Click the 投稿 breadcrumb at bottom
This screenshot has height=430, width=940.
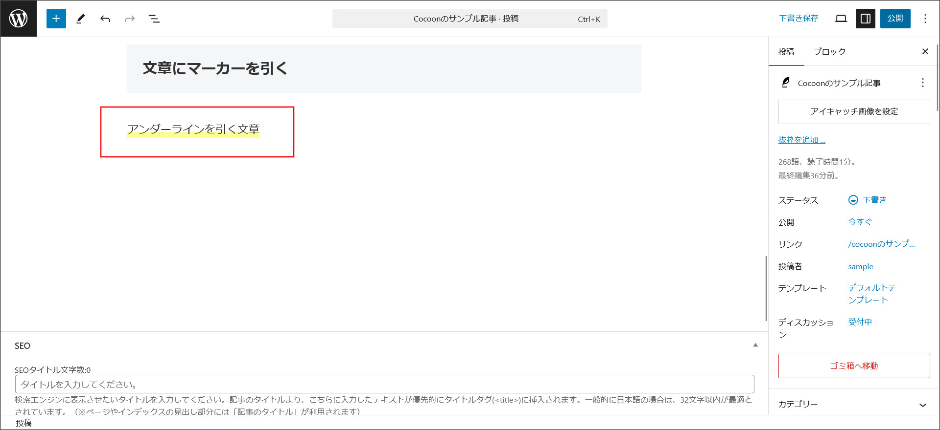[x=23, y=423]
